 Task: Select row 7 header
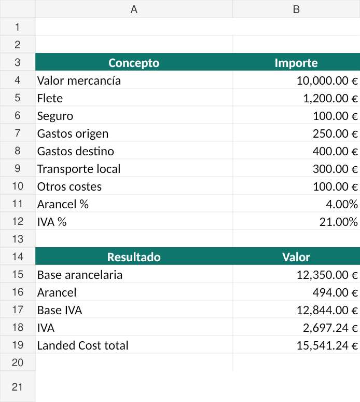[18, 133]
